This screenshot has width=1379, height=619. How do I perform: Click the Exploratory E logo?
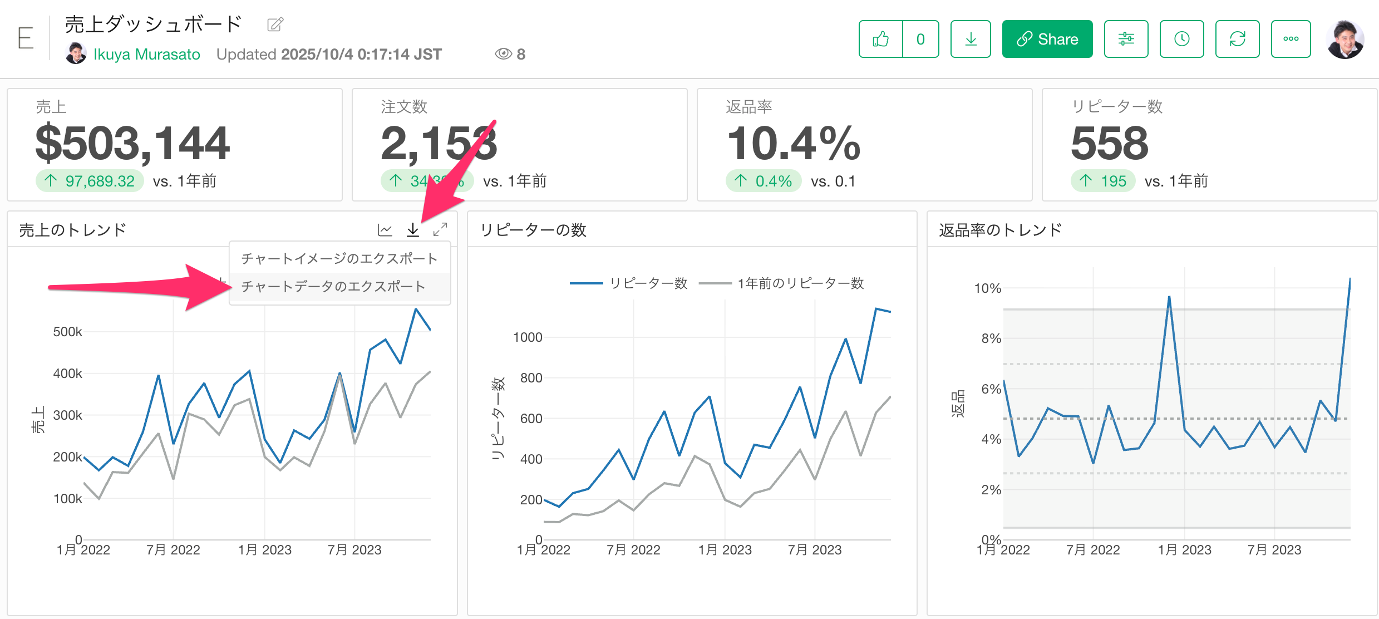click(26, 38)
